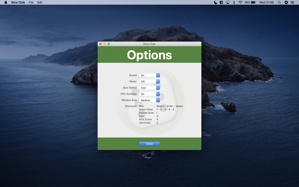Click the Auto Speed label
Image resolution: width=299 pixels, height=187 pixels.
tap(130, 88)
